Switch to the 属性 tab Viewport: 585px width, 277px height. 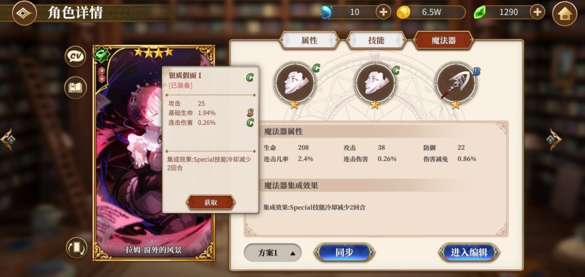(309, 40)
